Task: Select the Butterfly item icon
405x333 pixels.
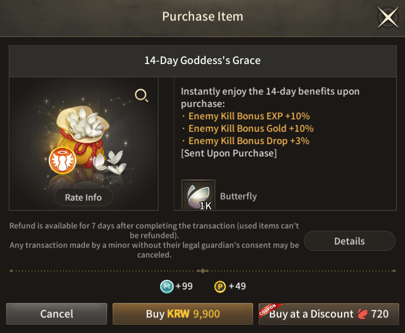Action: click(x=198, y=195)
